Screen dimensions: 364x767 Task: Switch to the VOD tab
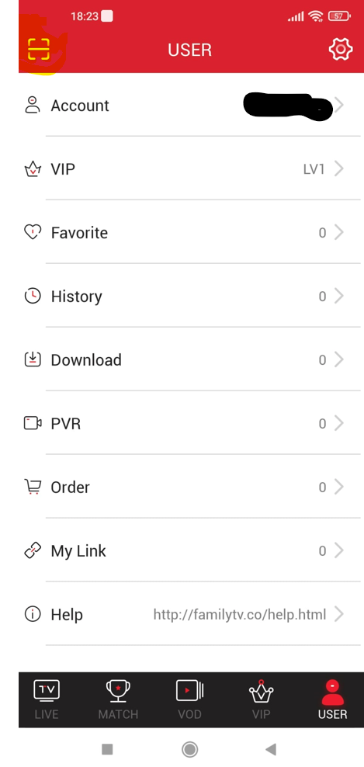(x=190, y=699)
